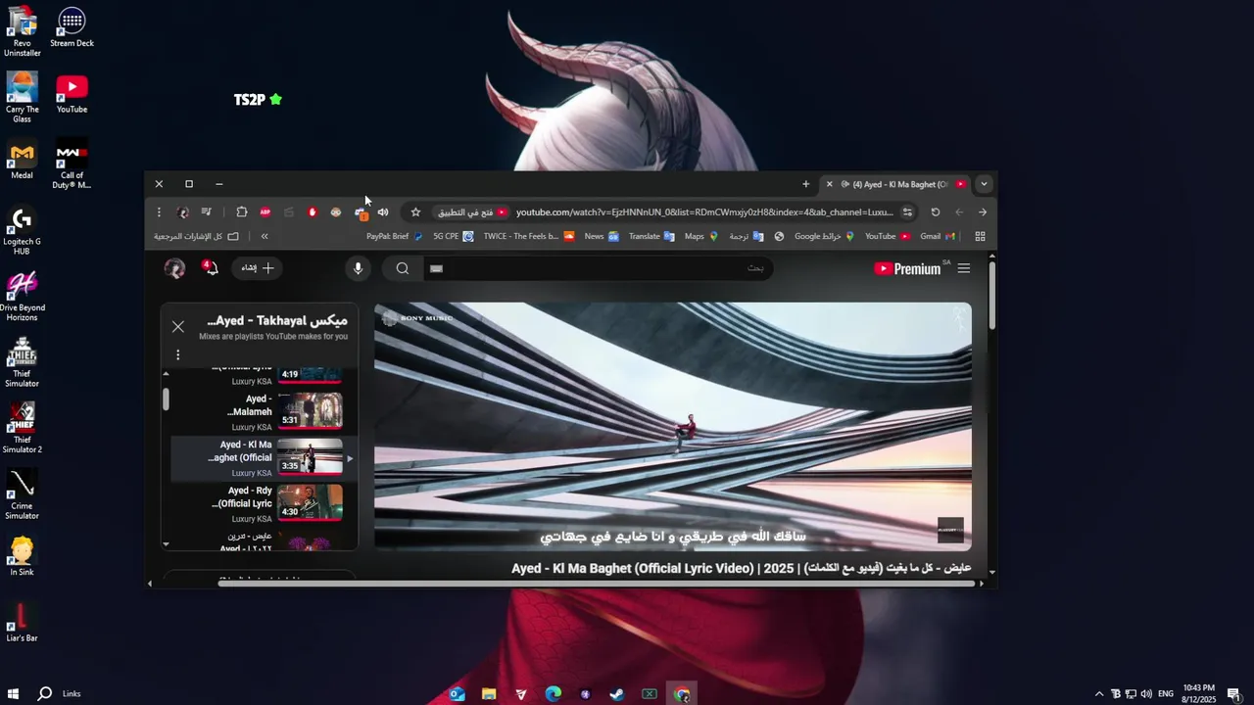Open YouTube notifications bell
Viewport: 1254px width, 705px height.
pyautogui.click(x=210, y=267)
